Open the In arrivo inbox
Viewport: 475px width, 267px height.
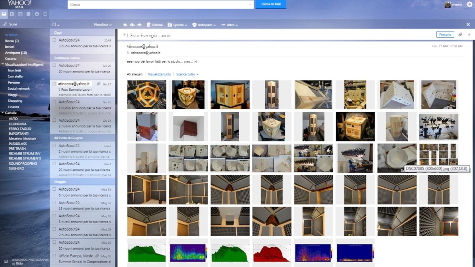pyautogui.click(x=11, y=35)
